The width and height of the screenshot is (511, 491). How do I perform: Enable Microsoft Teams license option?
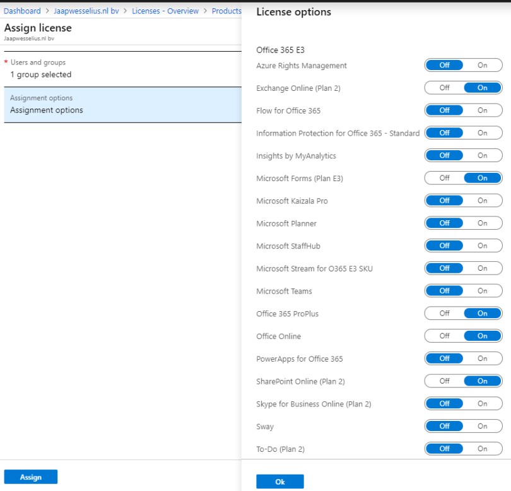coord(483,291)
